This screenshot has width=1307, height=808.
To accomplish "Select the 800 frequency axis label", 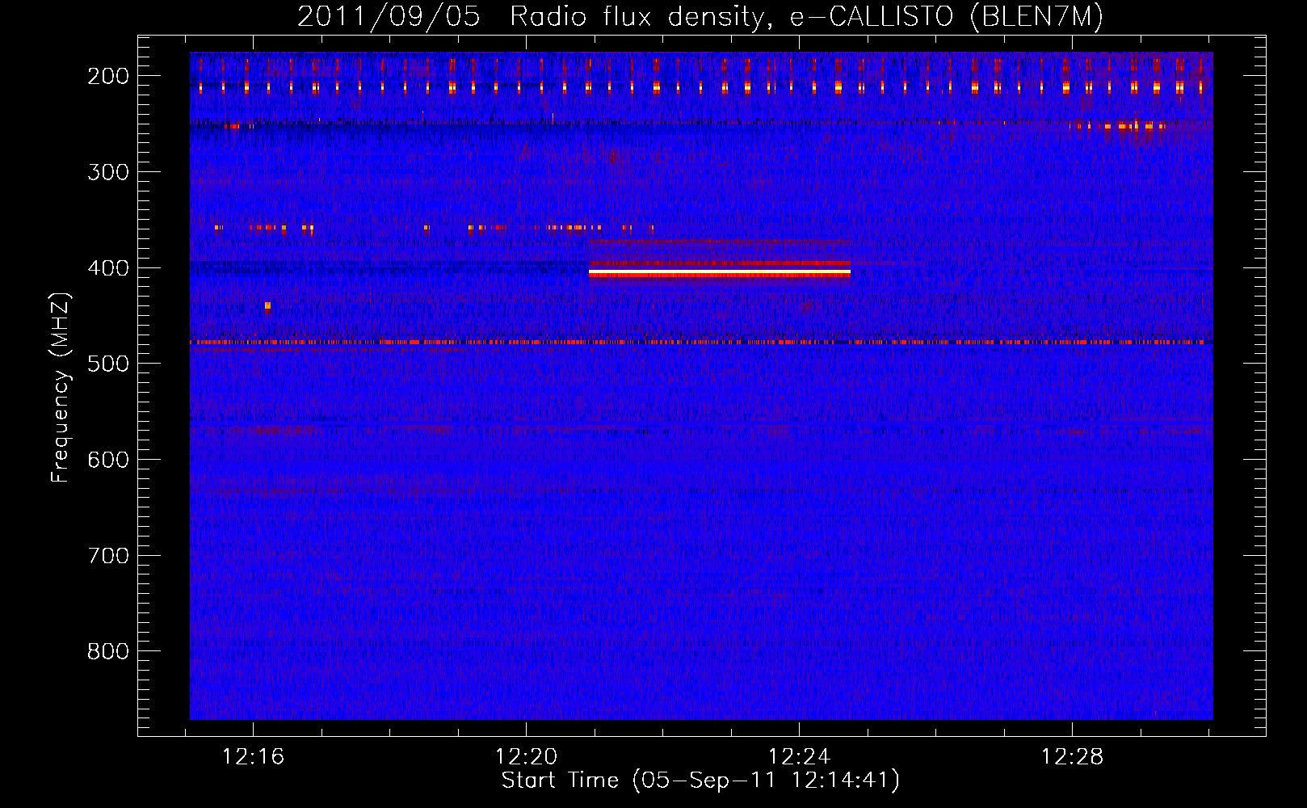I will point(108,652).
